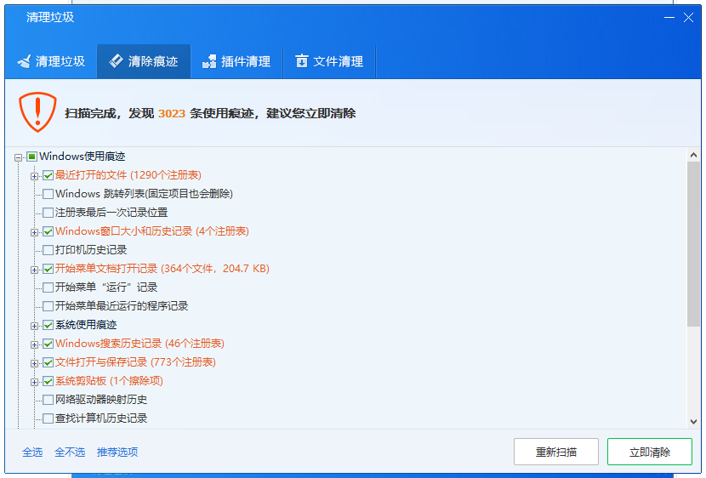706x478 pixels.
Task: Click the scrollbar down arrow
Action: click(x=693, y=422)
